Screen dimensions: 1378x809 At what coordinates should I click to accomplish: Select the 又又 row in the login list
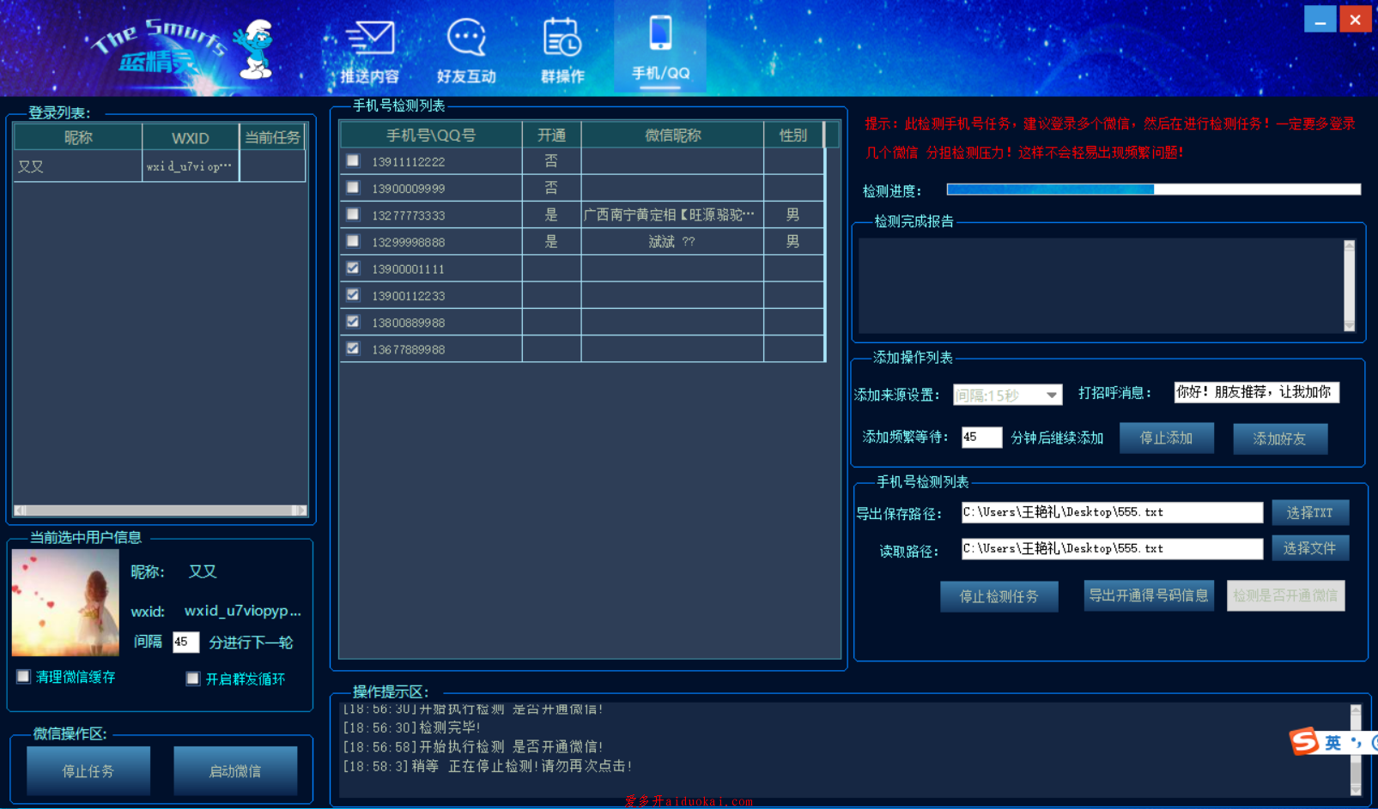[77, 166]
